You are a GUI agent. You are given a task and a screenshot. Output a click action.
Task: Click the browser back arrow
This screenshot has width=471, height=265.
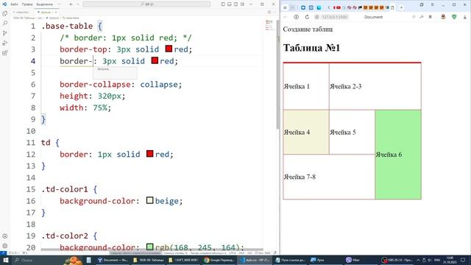pos(286,17)
